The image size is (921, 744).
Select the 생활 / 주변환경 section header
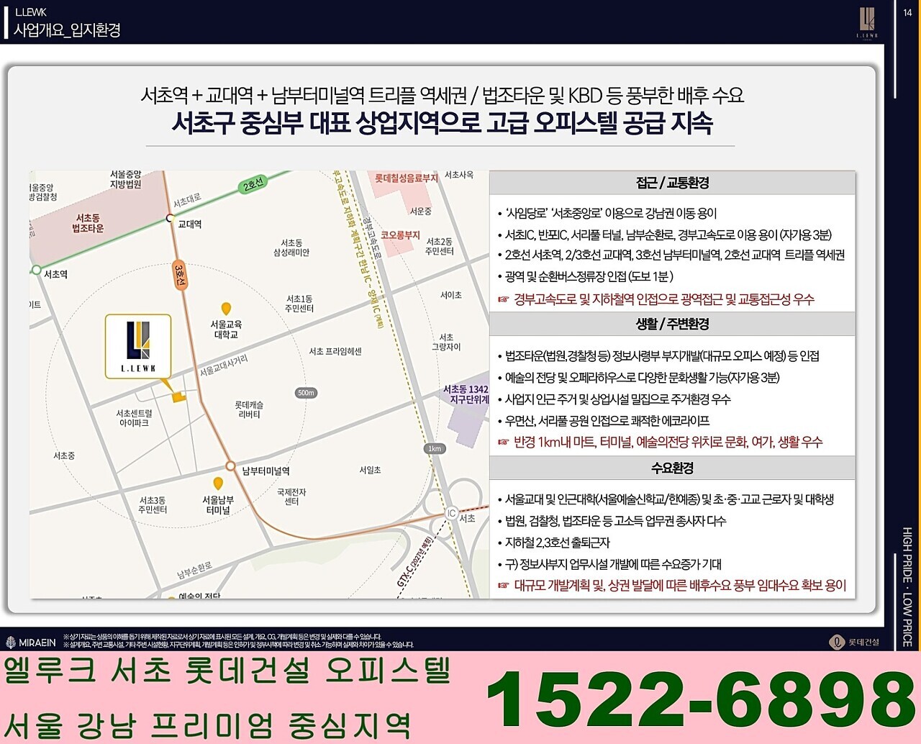pos(672,324)
